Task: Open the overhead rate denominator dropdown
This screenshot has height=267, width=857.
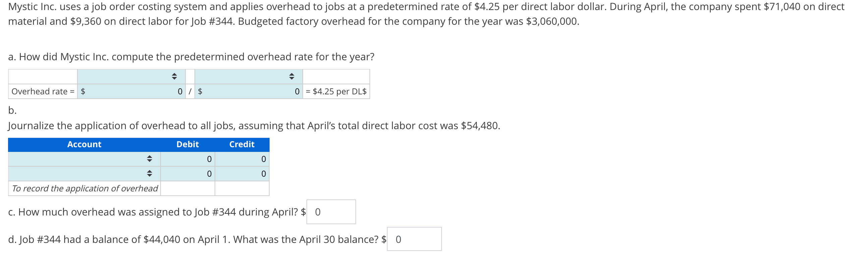Action: click(x=248, y=77)
